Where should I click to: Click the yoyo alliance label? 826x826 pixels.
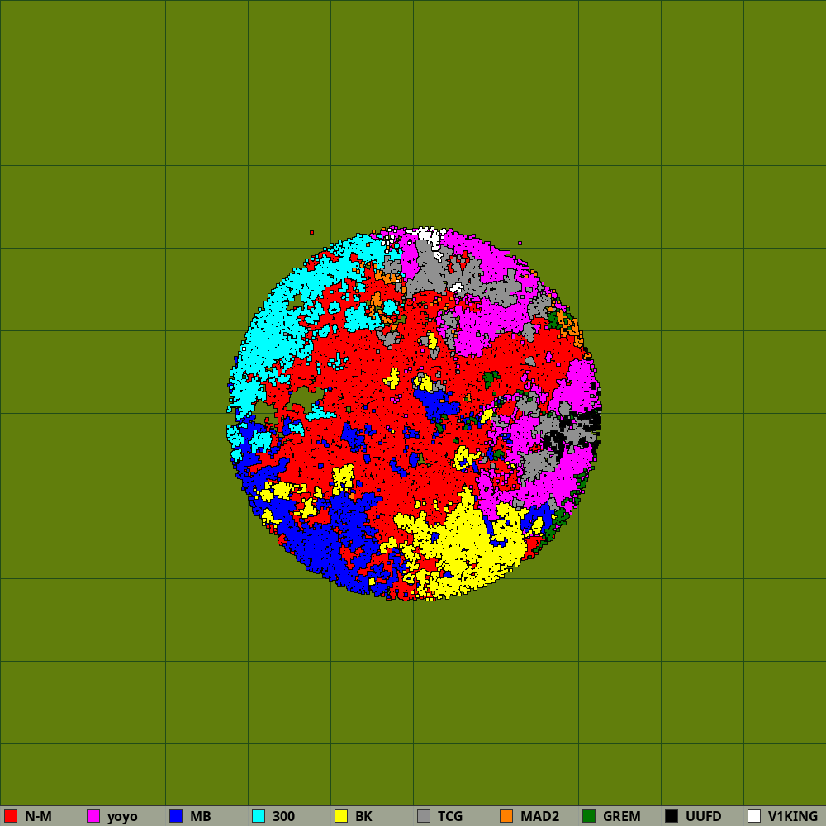[122, 816]
